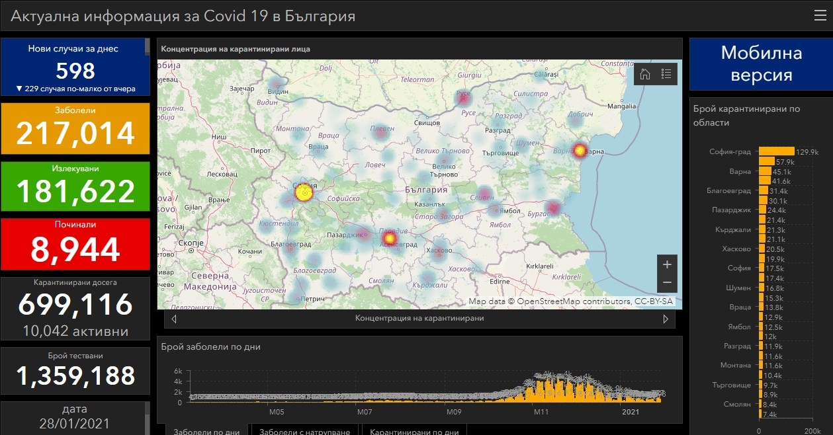Open the 'Мобилна версия' link
The height and width of the screenshot is (435, 833).
[x=761, y=63]
